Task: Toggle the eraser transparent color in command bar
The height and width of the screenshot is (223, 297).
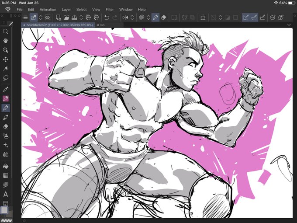Action: click(x=163, y=17)
